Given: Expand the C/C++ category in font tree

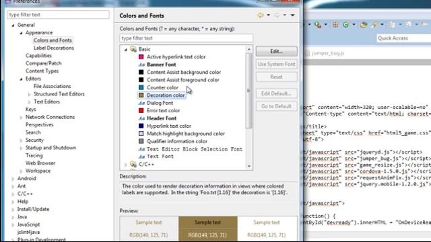Looking at the screenshot, I should point(126,165).
